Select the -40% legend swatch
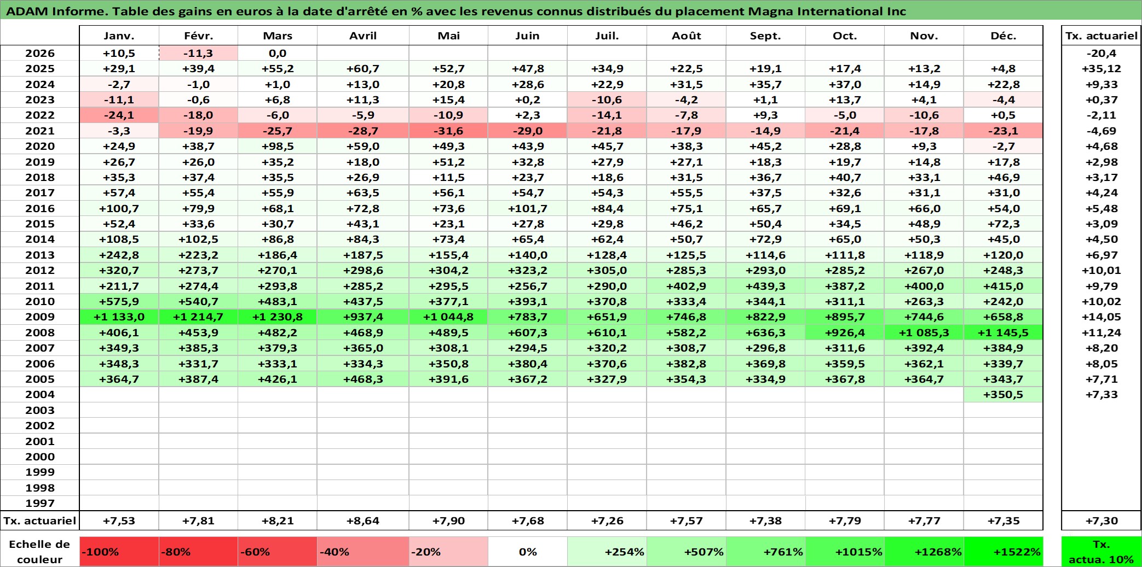The height and width of the screenshot is (567, 1142). click(363, 552)
